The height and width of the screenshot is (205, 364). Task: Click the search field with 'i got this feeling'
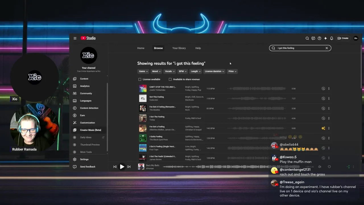[x=300, y=48]
